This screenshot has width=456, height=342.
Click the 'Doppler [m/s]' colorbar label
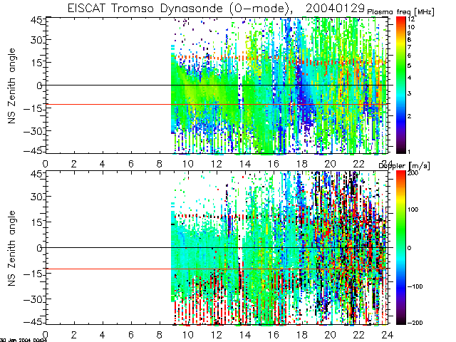[404, 166]
